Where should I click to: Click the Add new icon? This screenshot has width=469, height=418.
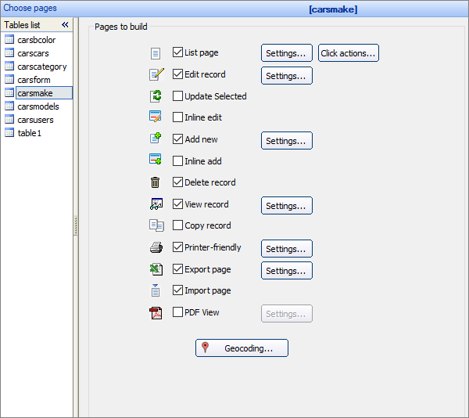point(156,139)
